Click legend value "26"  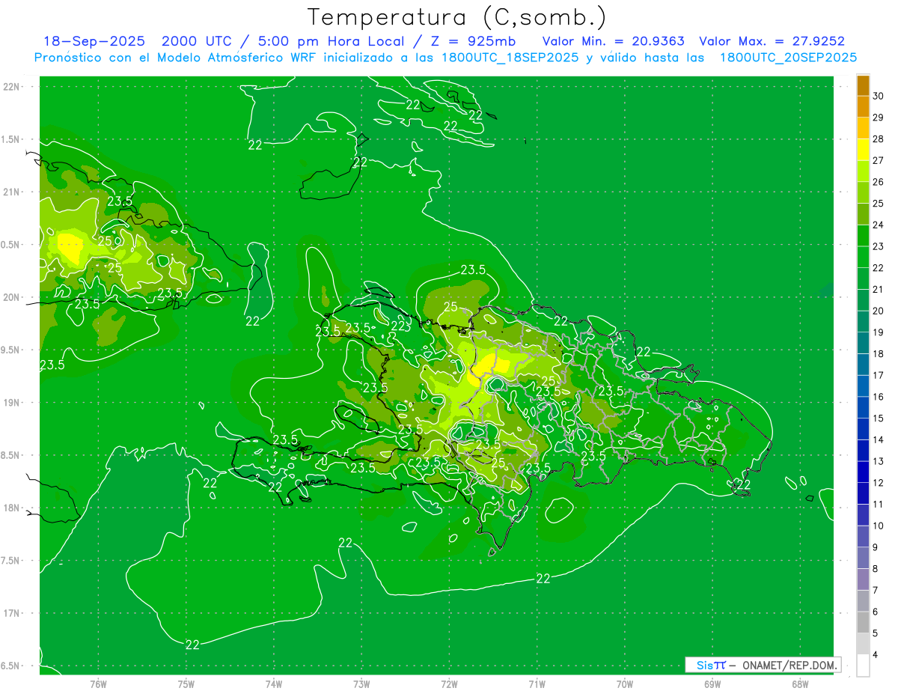click(879, 182)
